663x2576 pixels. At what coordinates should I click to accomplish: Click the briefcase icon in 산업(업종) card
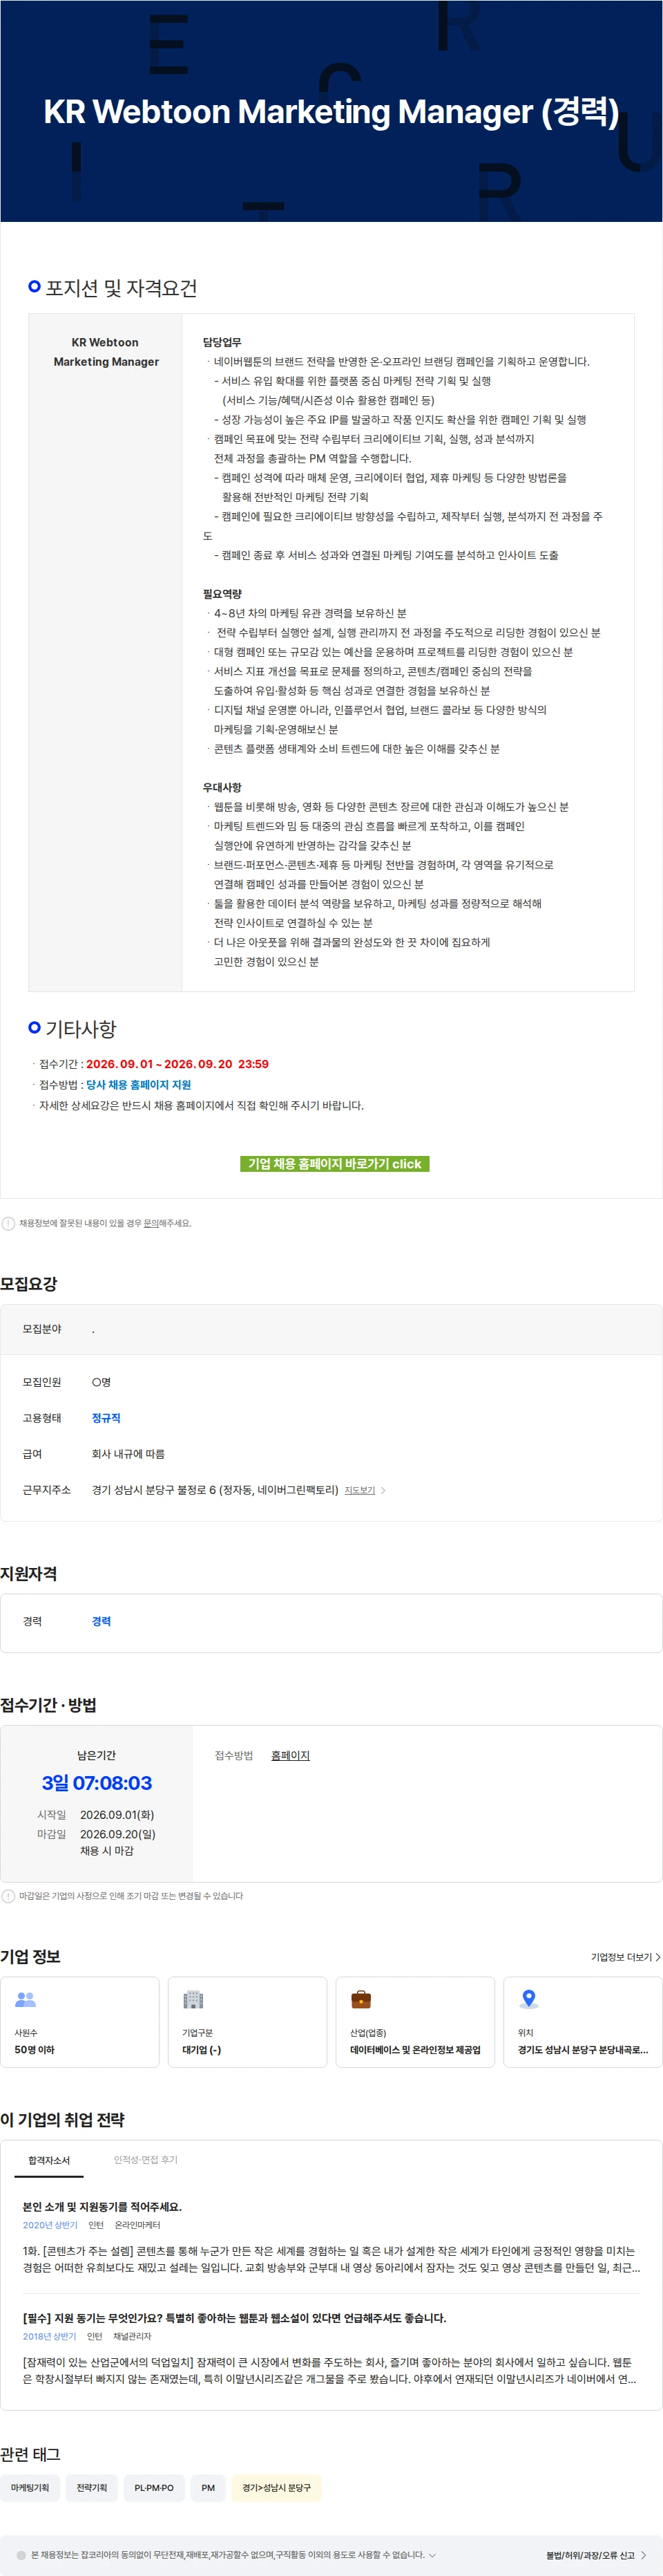(361, 2000)
